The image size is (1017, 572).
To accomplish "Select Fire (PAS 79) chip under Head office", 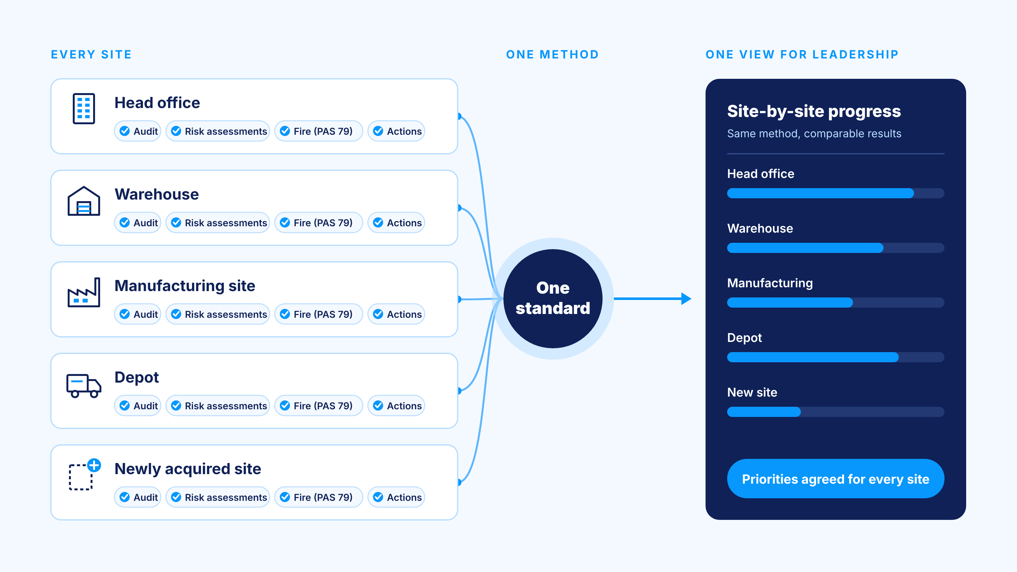I will [x=318, y=131].
